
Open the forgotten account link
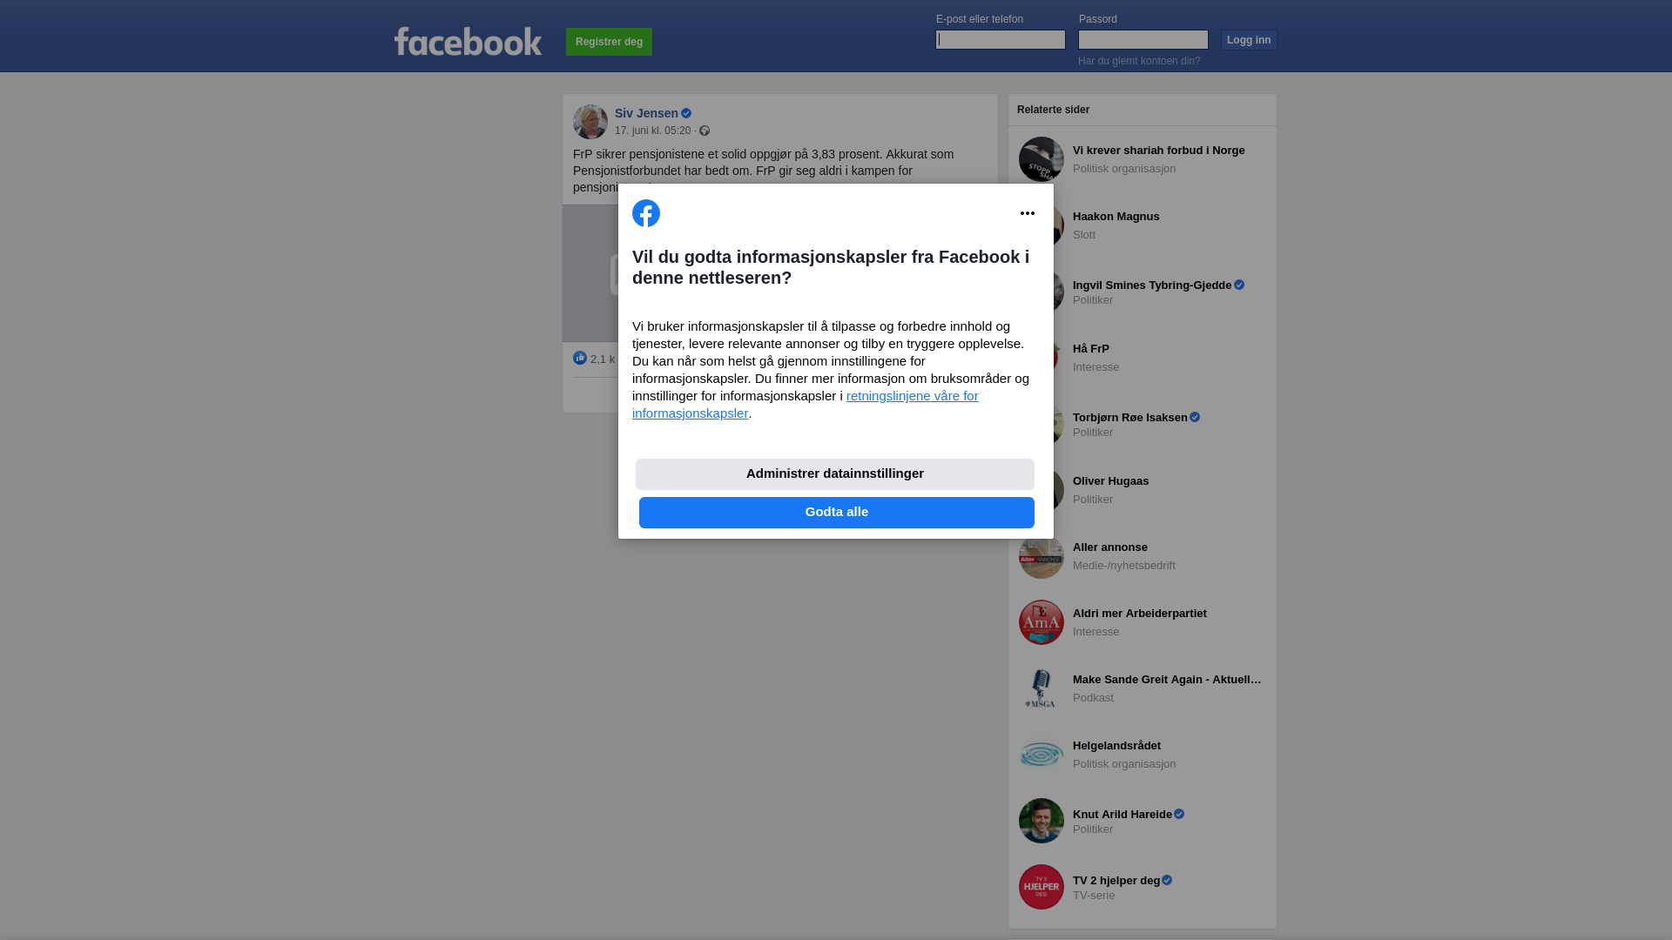point(1139,61)
